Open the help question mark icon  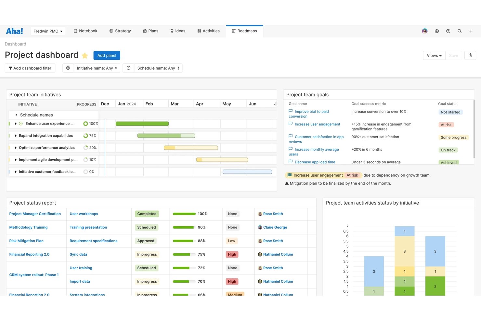[x=448, y=31]
